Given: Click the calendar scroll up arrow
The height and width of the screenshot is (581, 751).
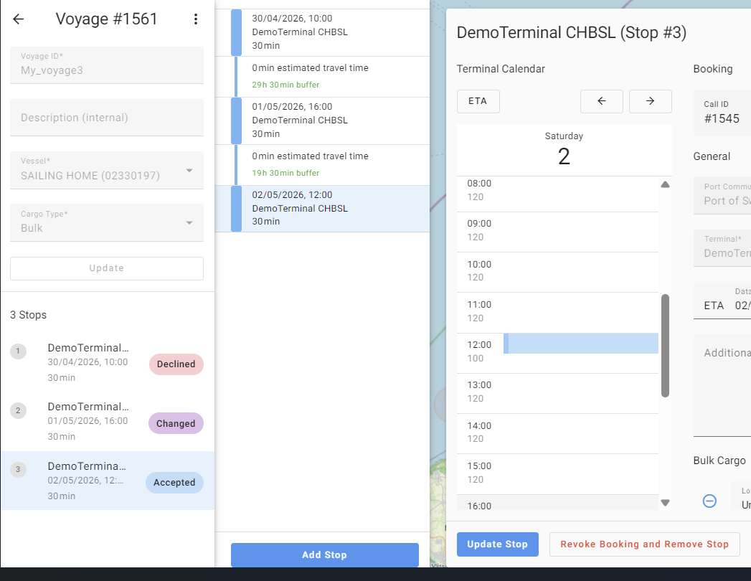Looking at the screenshot, I should pyautogui.click(x=665, y=184).
